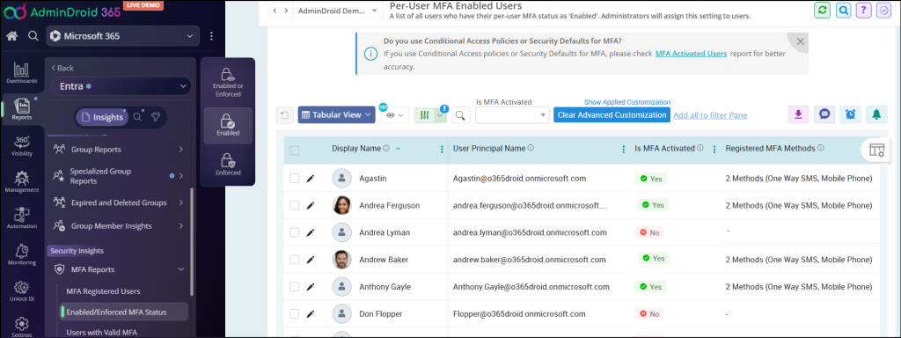This screenshot has height=338, width=901.
Task: Click the magnifier icon in the report toolbar
Action: coord(460,115)
